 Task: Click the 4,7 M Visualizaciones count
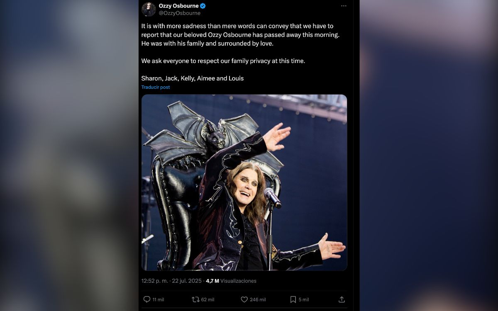(231, 281)
